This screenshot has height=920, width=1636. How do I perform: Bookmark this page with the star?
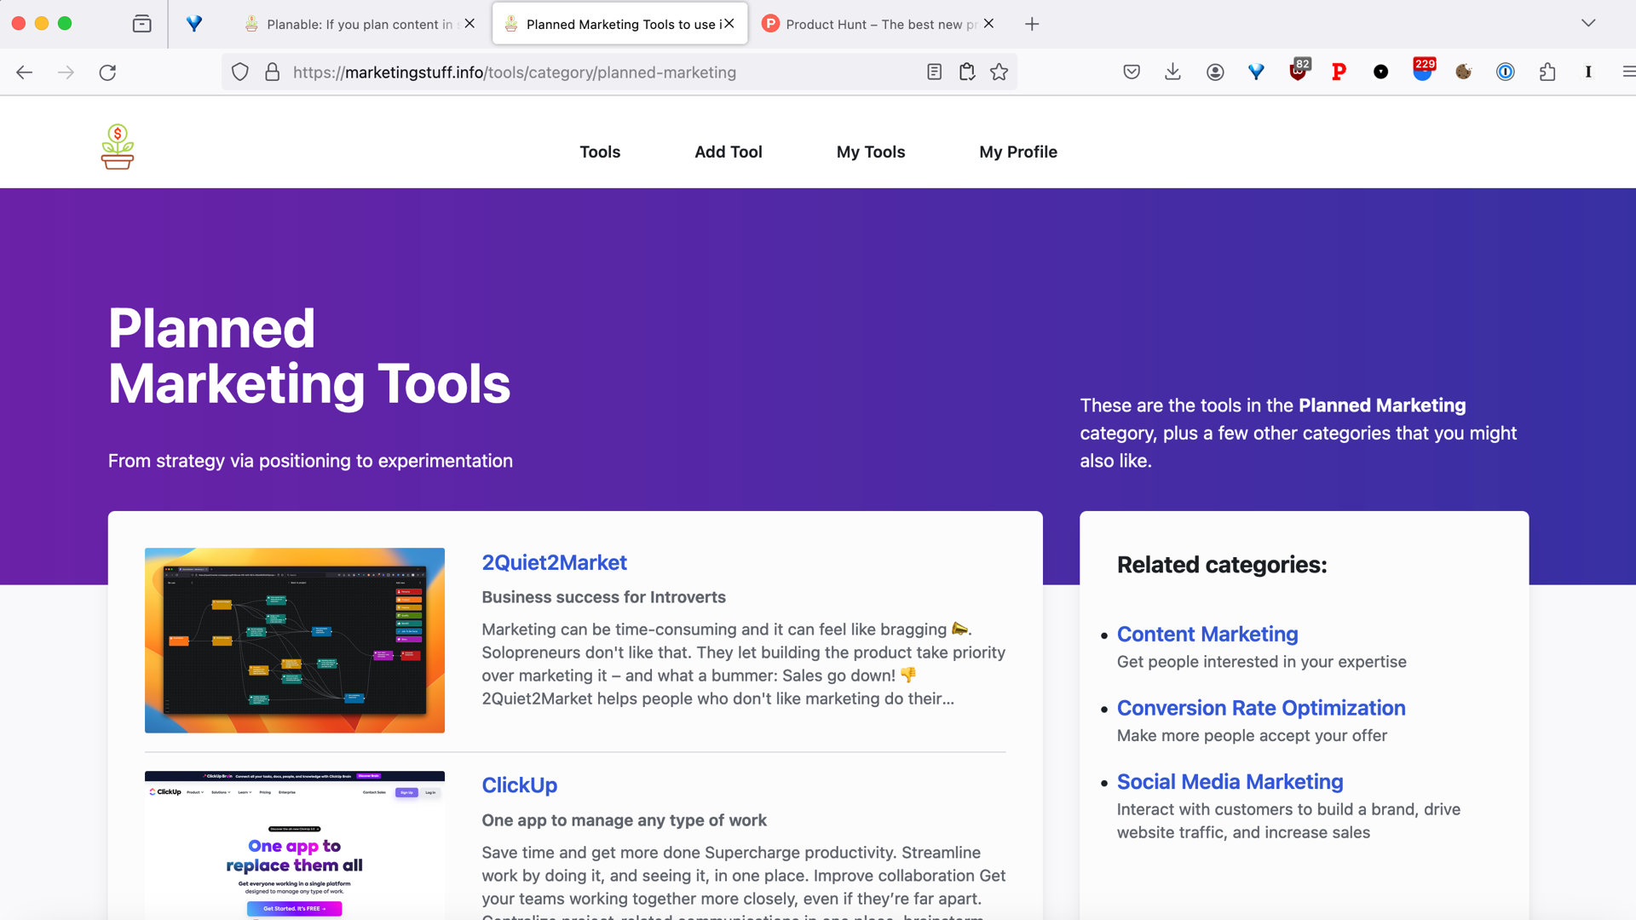tap(999, 72)
